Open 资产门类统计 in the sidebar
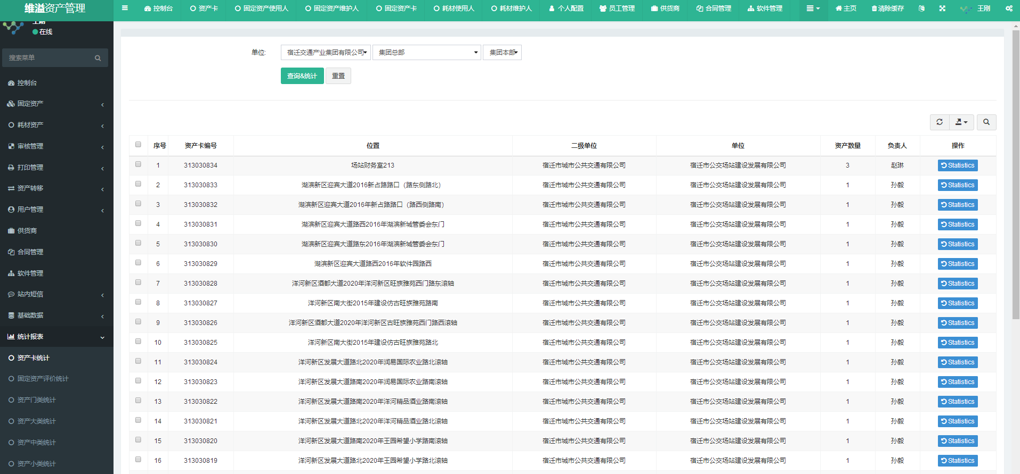 pos(36,400)
